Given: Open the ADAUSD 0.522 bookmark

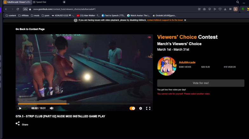Looking at the screenshot, I should tap(63, 15).
